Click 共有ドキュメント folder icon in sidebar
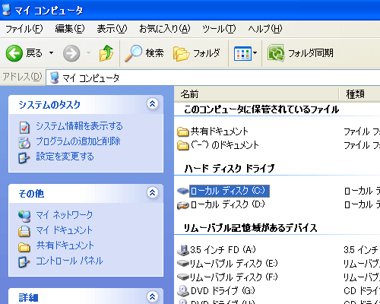Image resolution: width=380 pixels, height=304 pixels. tap(24, 247)
